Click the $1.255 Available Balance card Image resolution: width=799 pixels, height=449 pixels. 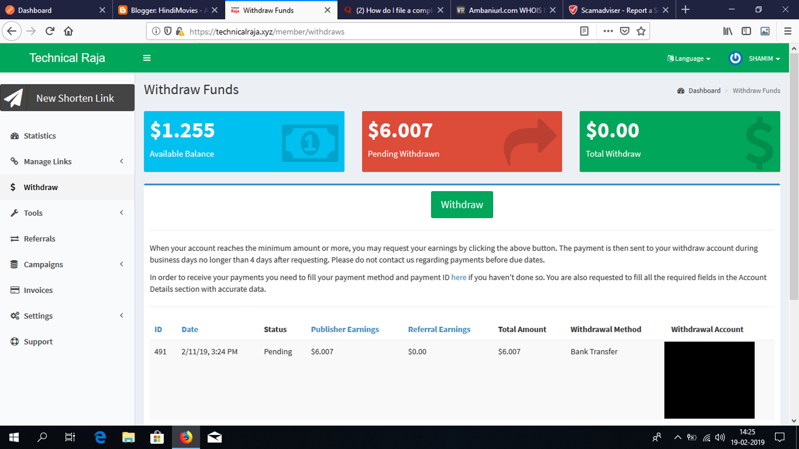[244, 141]
